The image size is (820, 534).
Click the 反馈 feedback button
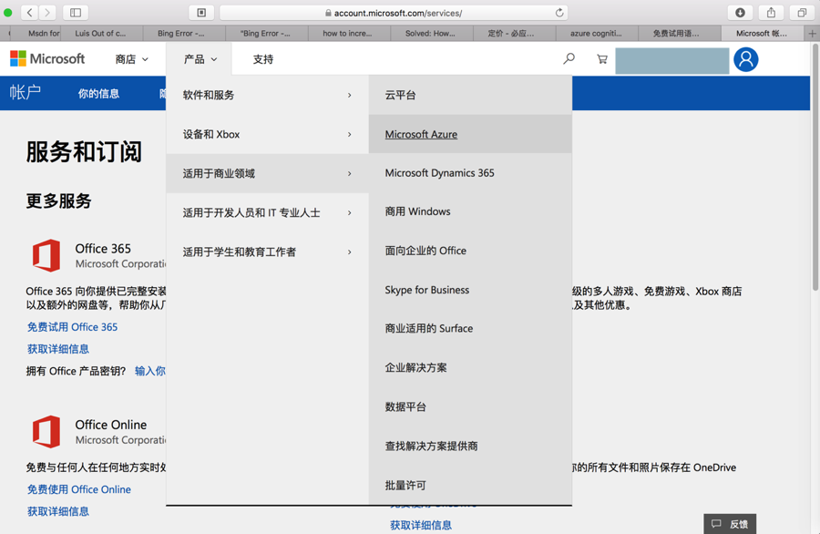point(730,524)
